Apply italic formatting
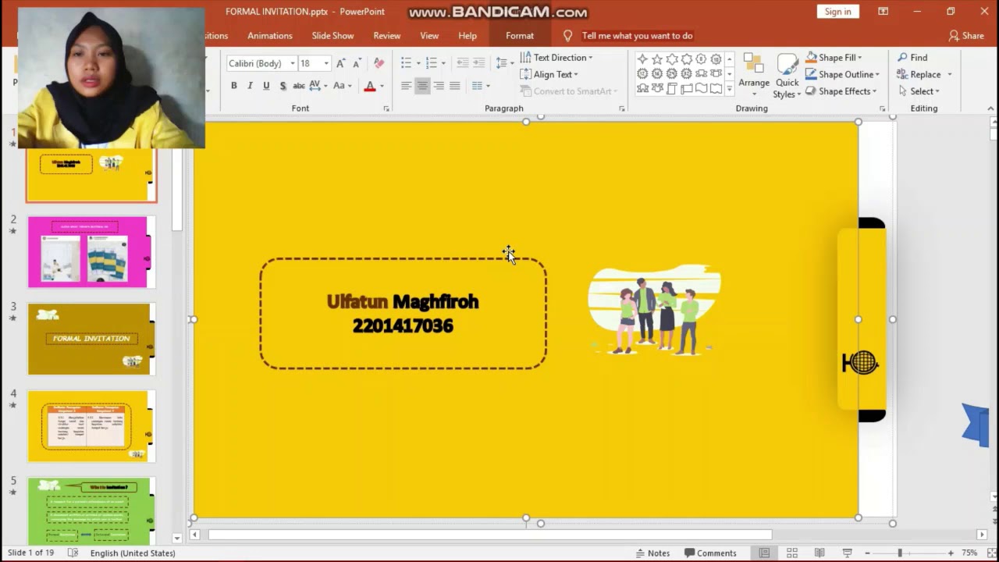 tap(250, 86)
